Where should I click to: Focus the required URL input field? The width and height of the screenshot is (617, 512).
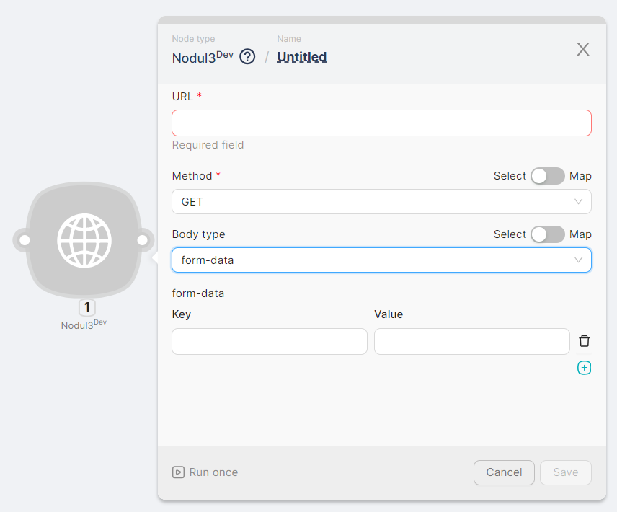click(381, 123)
